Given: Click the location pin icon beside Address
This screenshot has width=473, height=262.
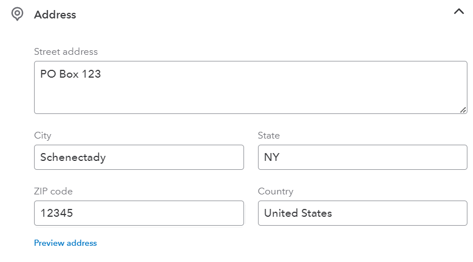Looking at the screenshot, I should (17, 14).
